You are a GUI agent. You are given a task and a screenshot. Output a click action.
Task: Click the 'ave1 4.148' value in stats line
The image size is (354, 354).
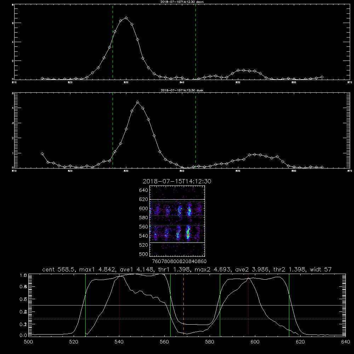[x=136, y=269]
